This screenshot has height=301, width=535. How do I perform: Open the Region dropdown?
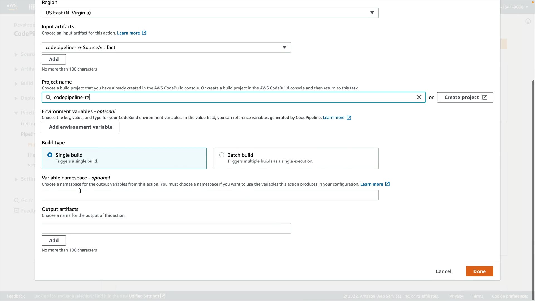(210, 13)
